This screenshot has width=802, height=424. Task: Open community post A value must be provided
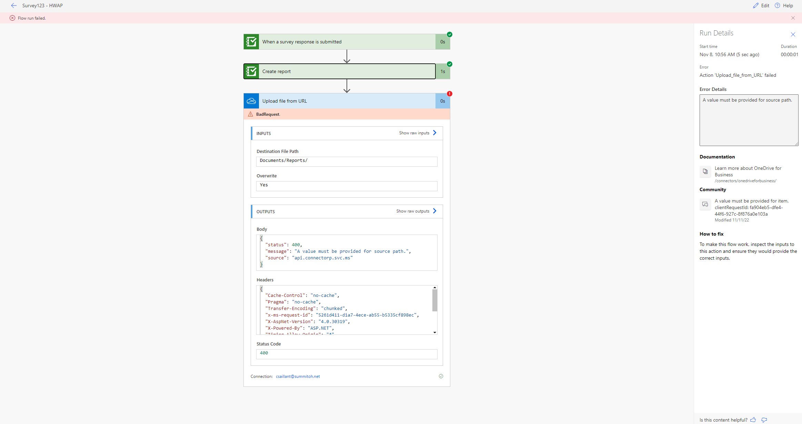tap(751, 207)
